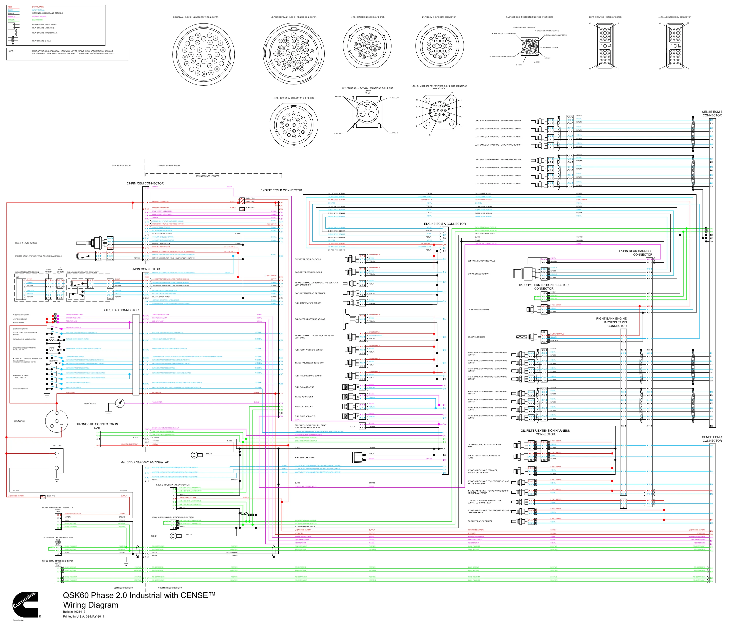Click the battery symbol box
Image resolution: width=734 pixels, height=633 pixels.
[57, 460]
